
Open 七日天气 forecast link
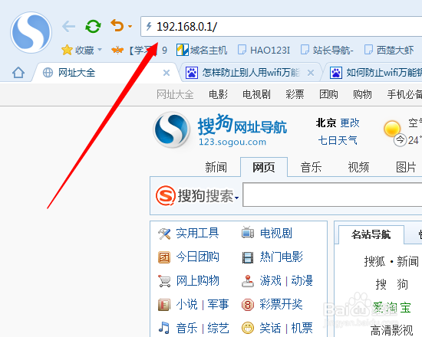[338, 140]
